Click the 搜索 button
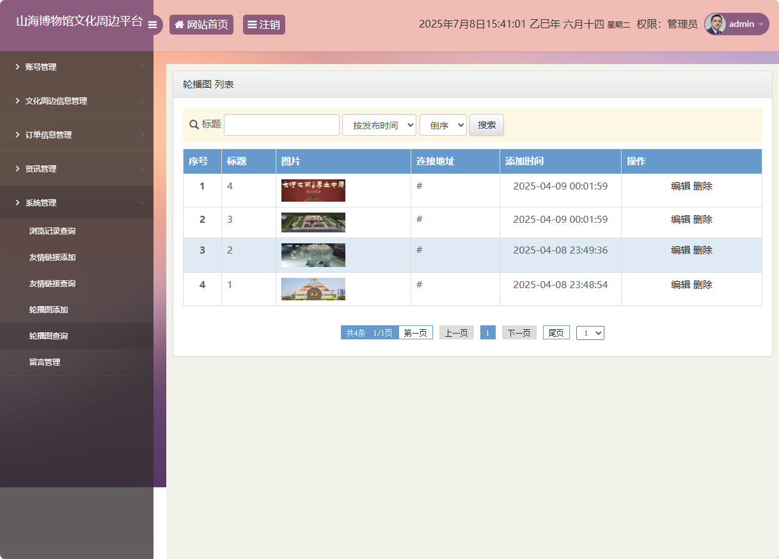Screen dimensions: 779x559 point(486,125)
